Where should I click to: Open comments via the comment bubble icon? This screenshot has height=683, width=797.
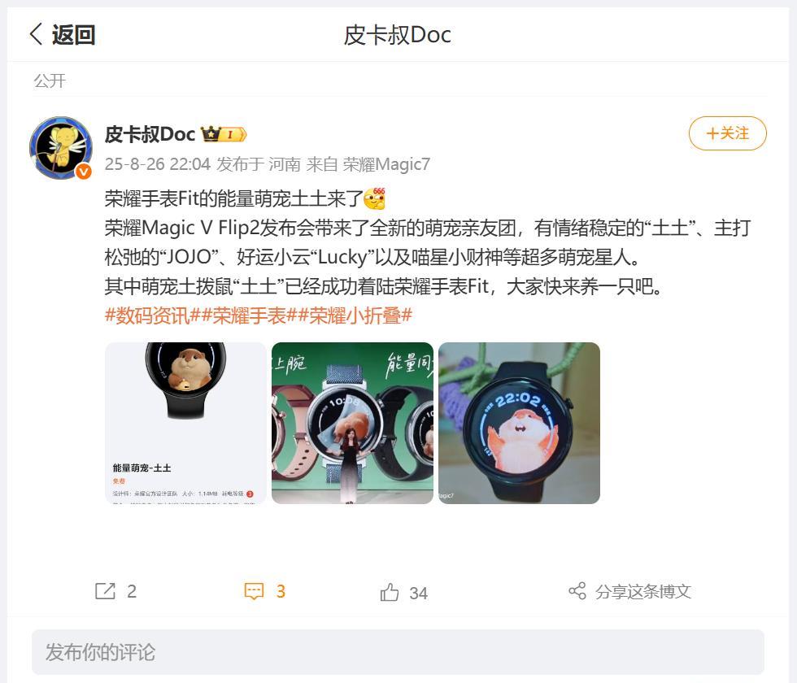254,591
